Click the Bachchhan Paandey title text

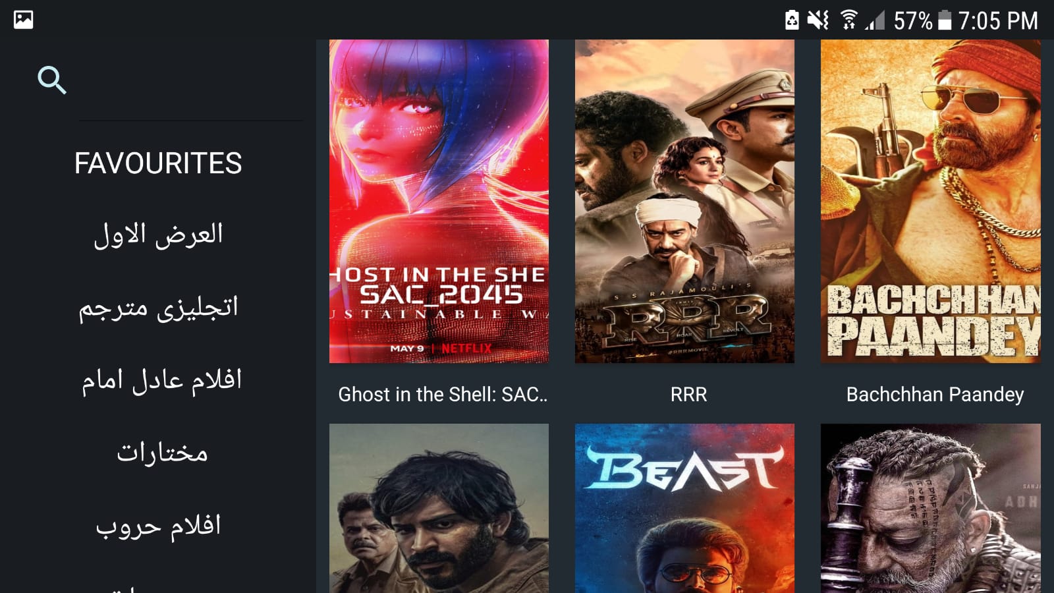click(x=935, y=395)
